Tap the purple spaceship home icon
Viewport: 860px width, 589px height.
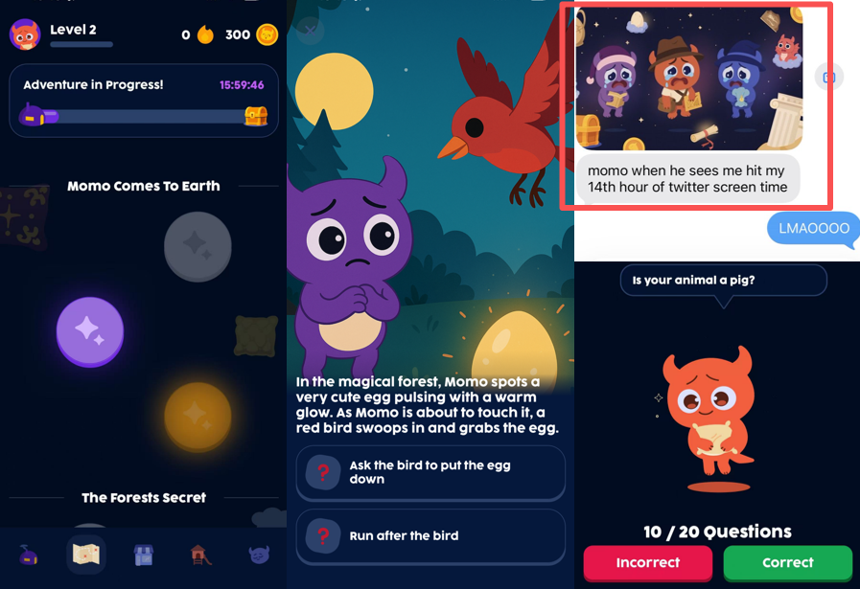coord(29,555)
